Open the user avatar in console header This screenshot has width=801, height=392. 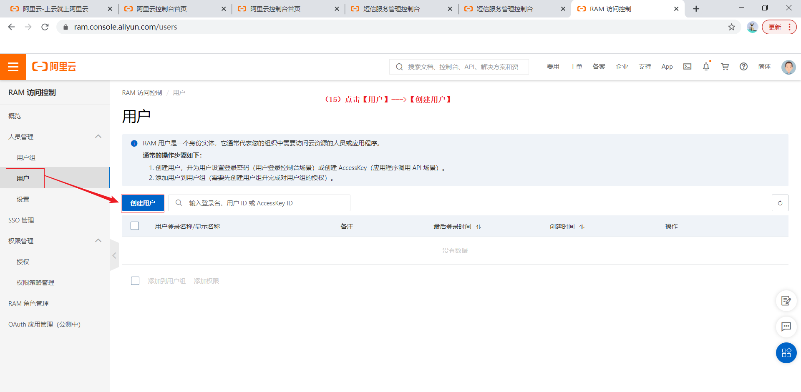[788, 67]
